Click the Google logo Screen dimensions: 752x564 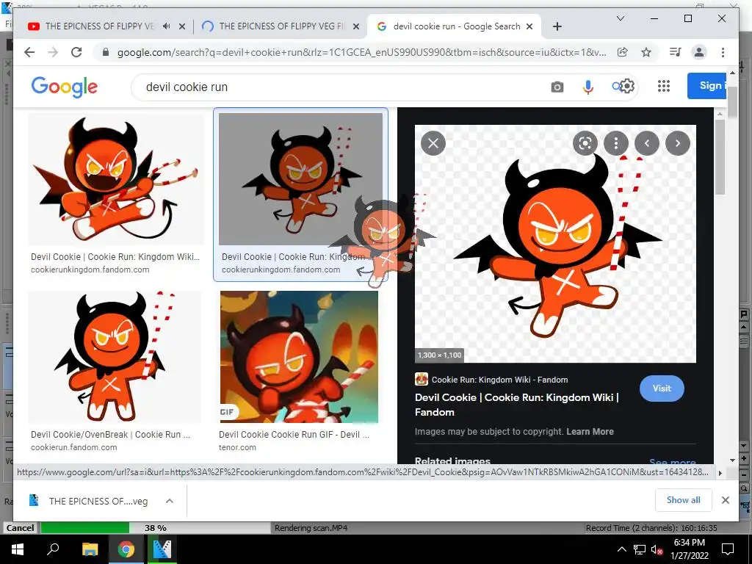tap(65, 87)
